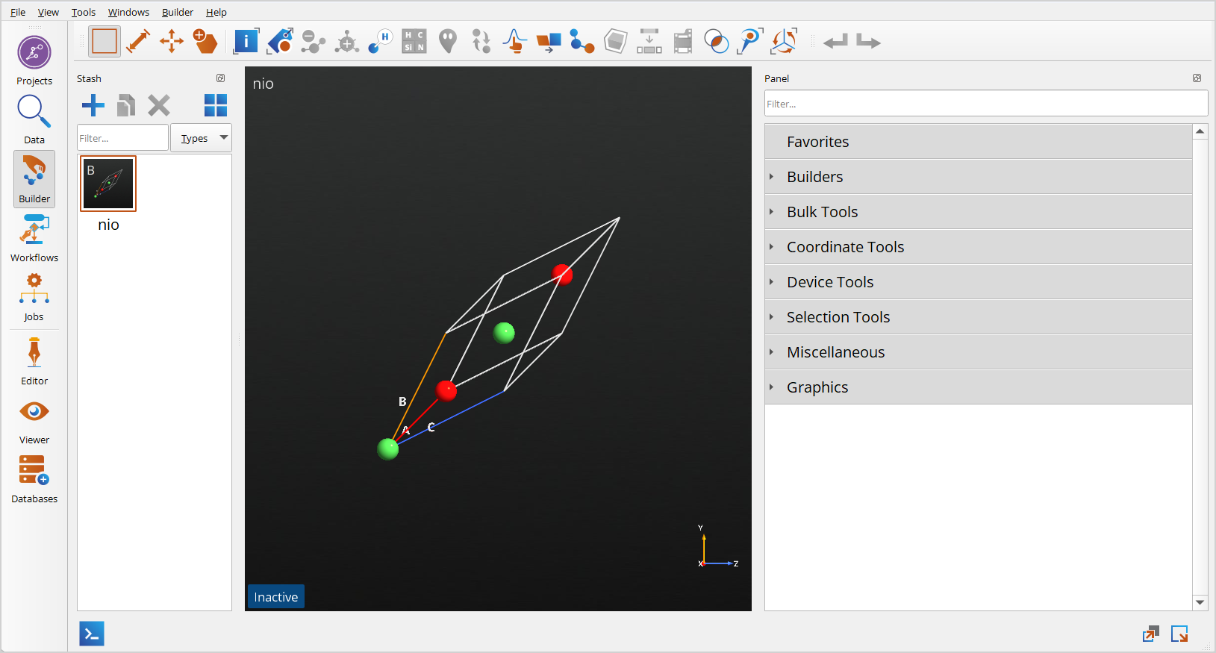Open the Jobs manager
Viewport: 1216px width, 653px height.
(x=34, y=296)
